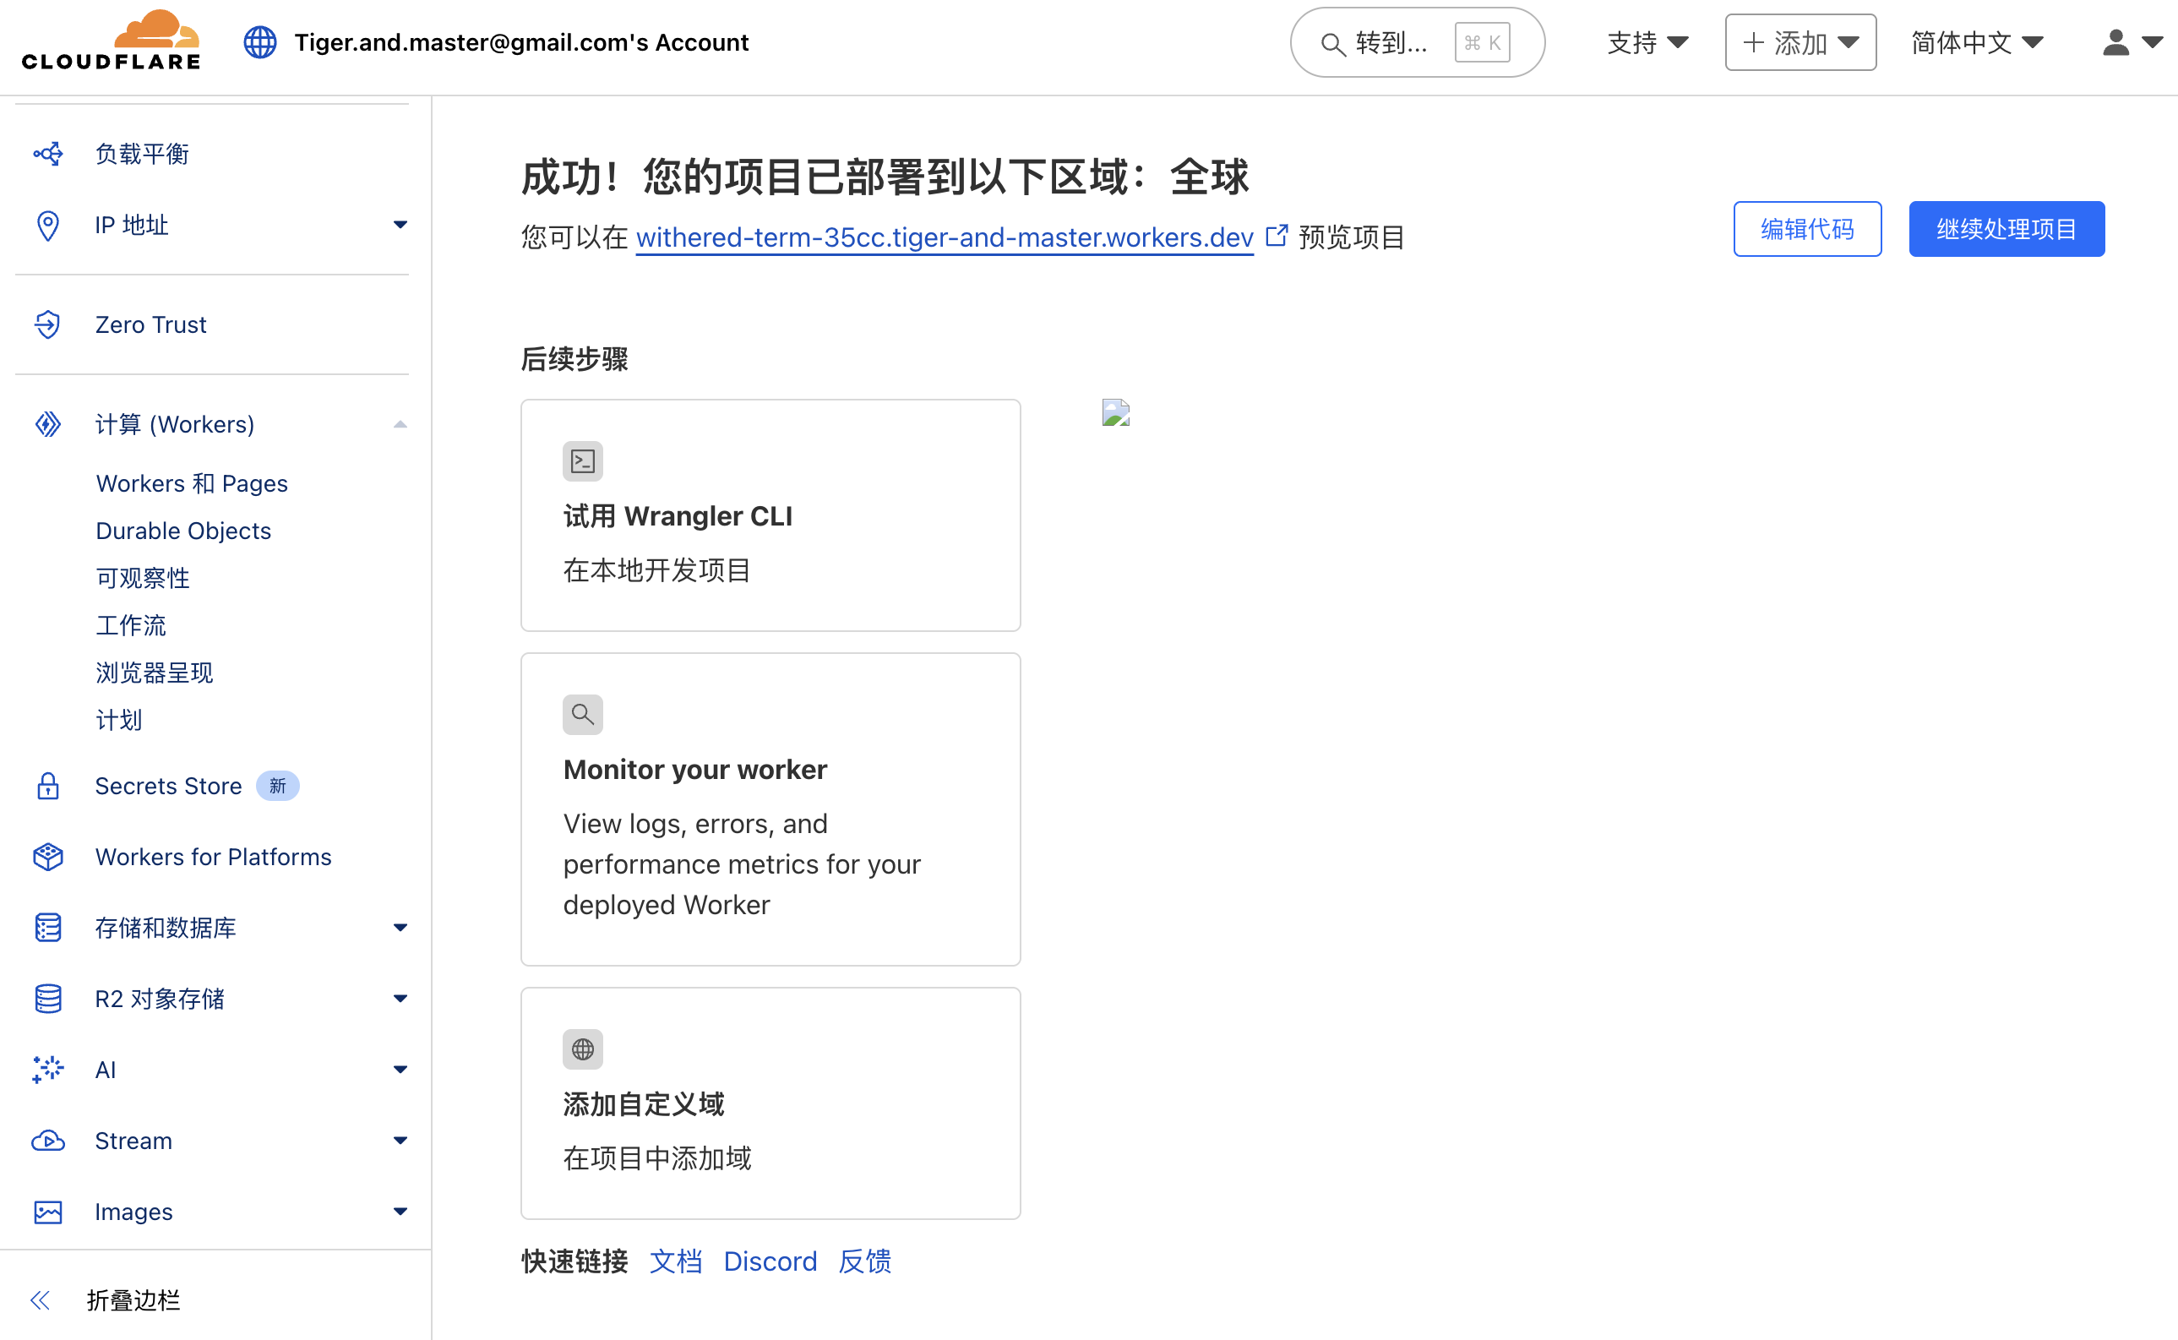Image resolution: width=2178 pixels, height=1340 pixels.
Task: Click the 计算 (Workers) diamond icon
Action: pos(48,424)
